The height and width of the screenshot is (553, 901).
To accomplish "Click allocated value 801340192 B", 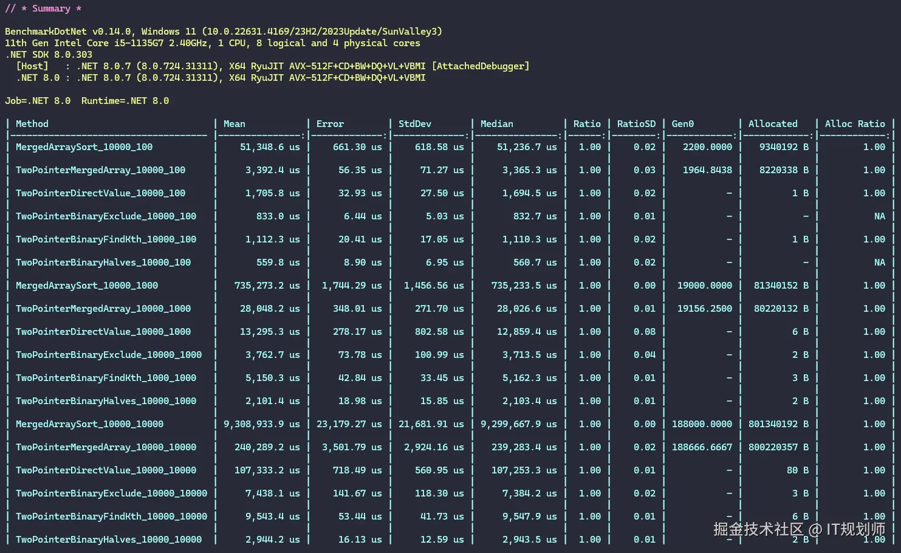I will pyautogui.click(x=779, y=424).
